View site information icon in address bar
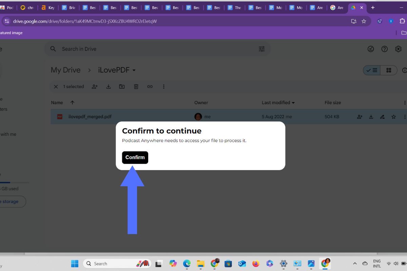Viewport: 407px width, 271px height. (x=6, y=21)
